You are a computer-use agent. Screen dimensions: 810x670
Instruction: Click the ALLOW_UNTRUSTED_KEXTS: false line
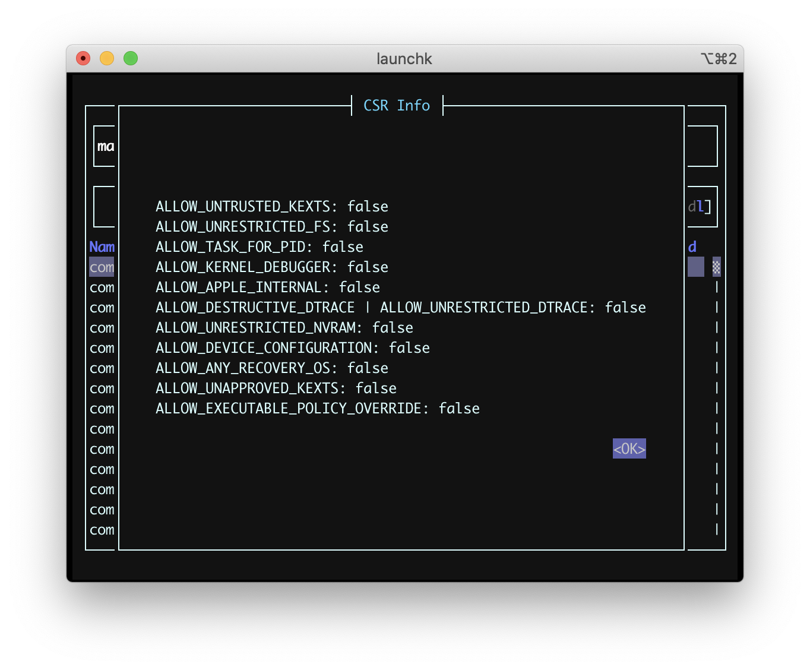click(x=272, y=207)
